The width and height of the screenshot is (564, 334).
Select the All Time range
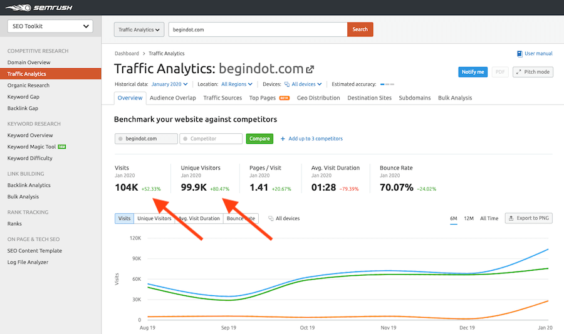click(489, 218)
